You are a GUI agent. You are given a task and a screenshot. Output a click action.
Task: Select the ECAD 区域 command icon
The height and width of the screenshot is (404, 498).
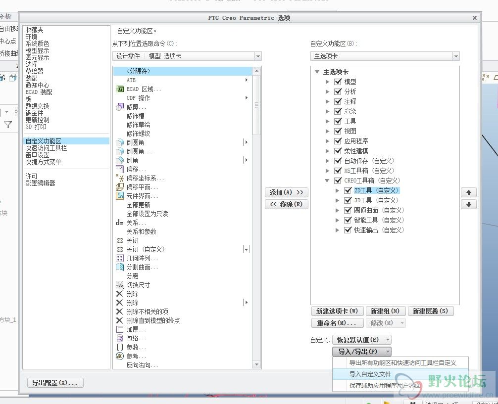point(120,89)
